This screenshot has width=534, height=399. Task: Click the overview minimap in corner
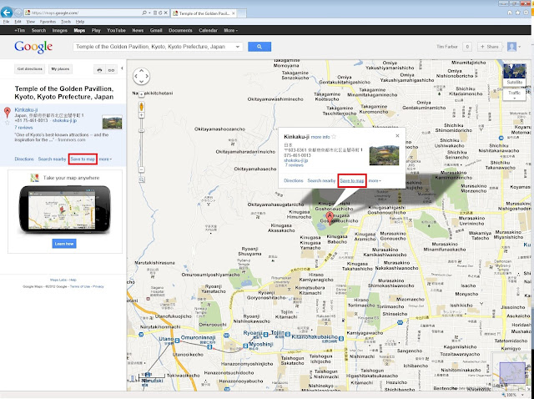click(x=512, y=373)
